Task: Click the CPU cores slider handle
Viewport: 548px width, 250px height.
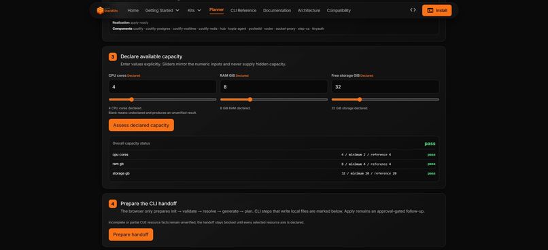Action: point(131,99)
